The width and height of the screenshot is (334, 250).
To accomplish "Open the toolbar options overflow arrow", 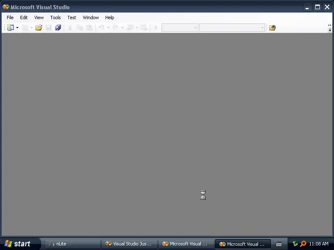I will pyautogui.click(x=330, y=28).
